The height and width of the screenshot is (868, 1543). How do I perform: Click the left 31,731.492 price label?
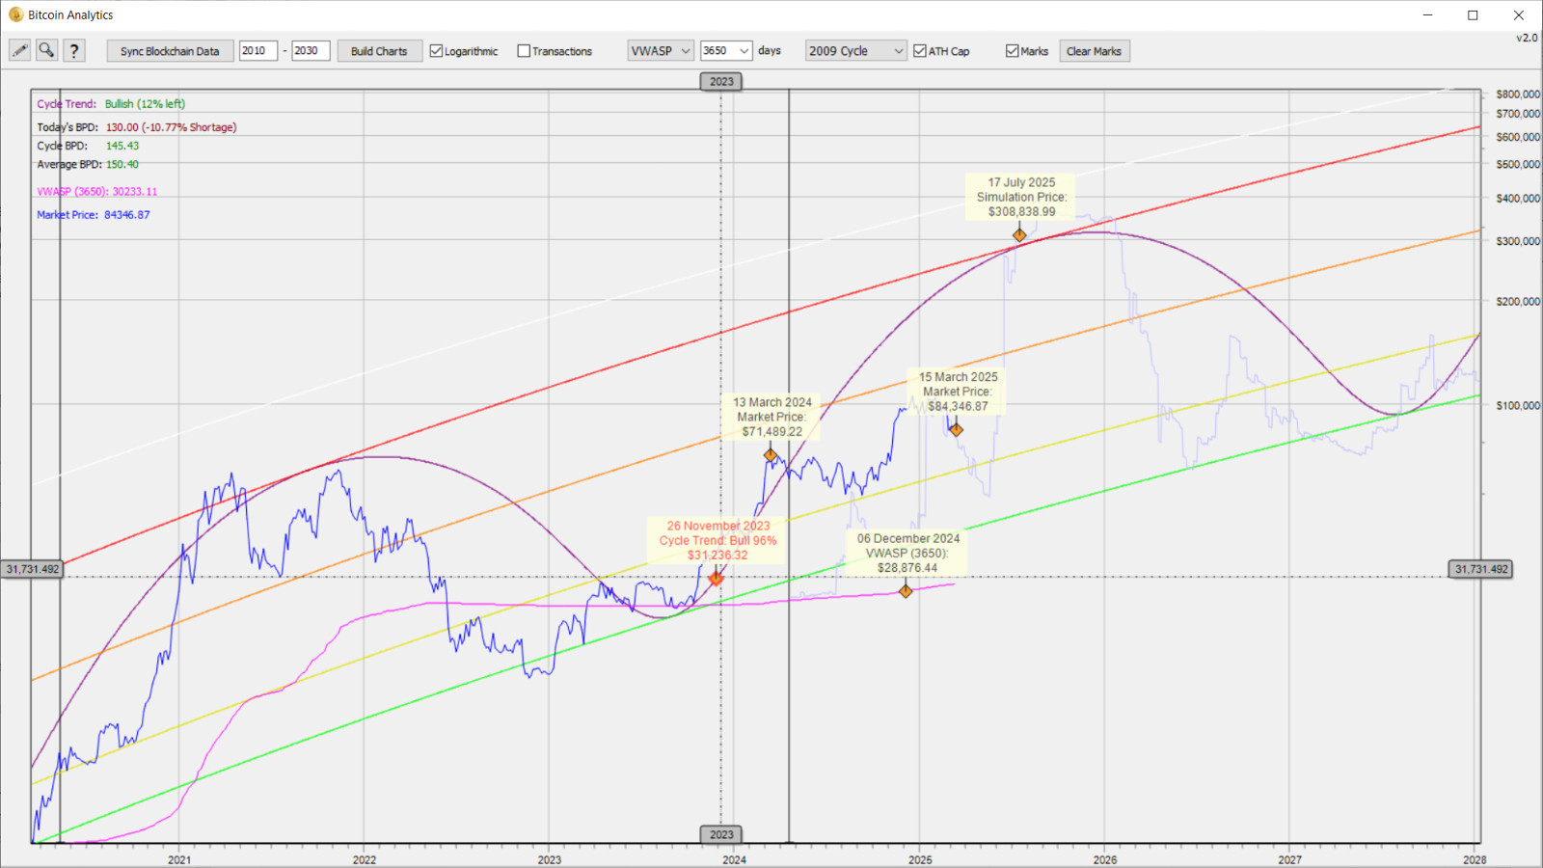pyautogui.click(x=33, y=569)
